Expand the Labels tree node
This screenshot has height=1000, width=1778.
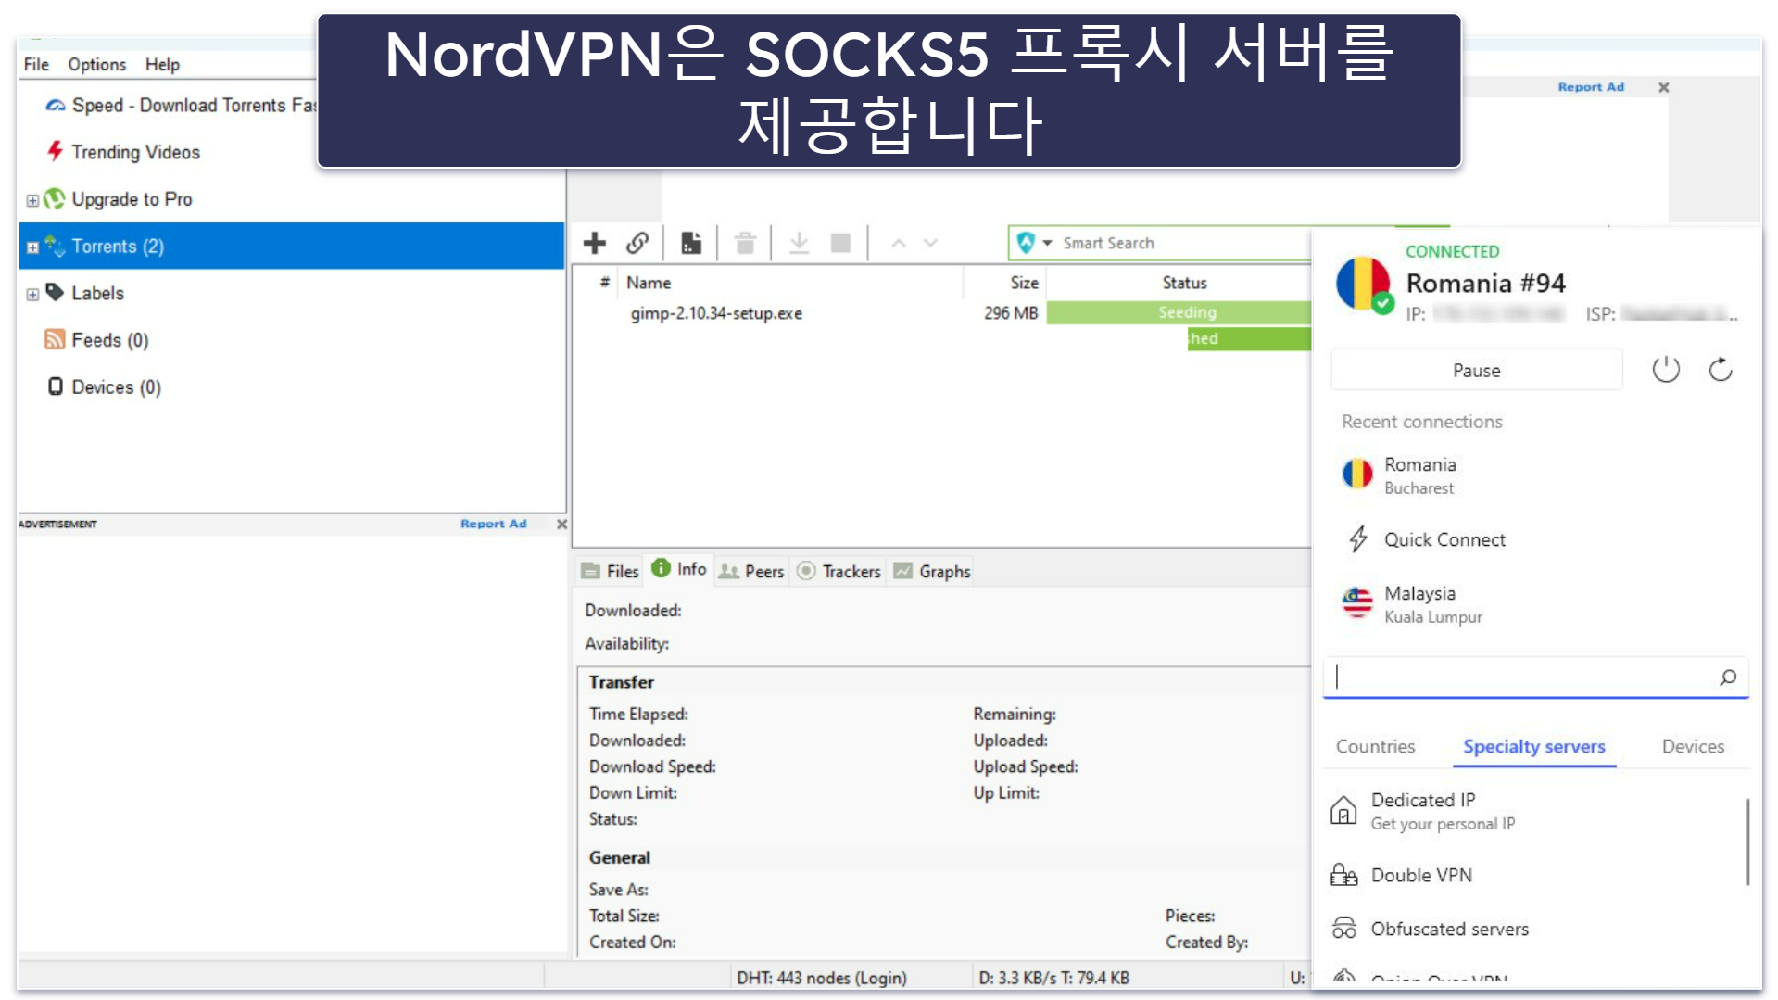[x=32, y=295]
